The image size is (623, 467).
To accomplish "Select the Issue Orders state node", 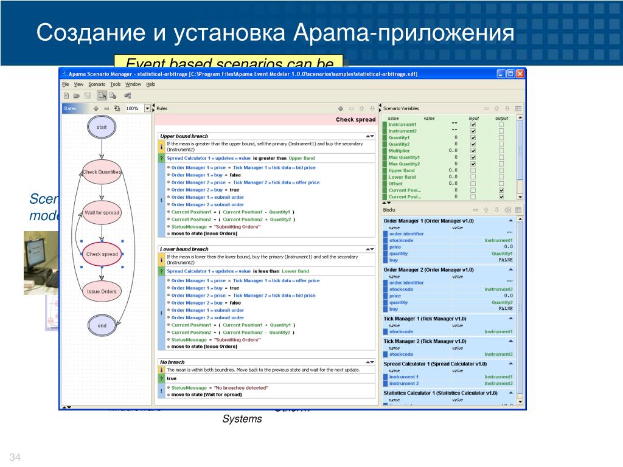I will point(102,291).
